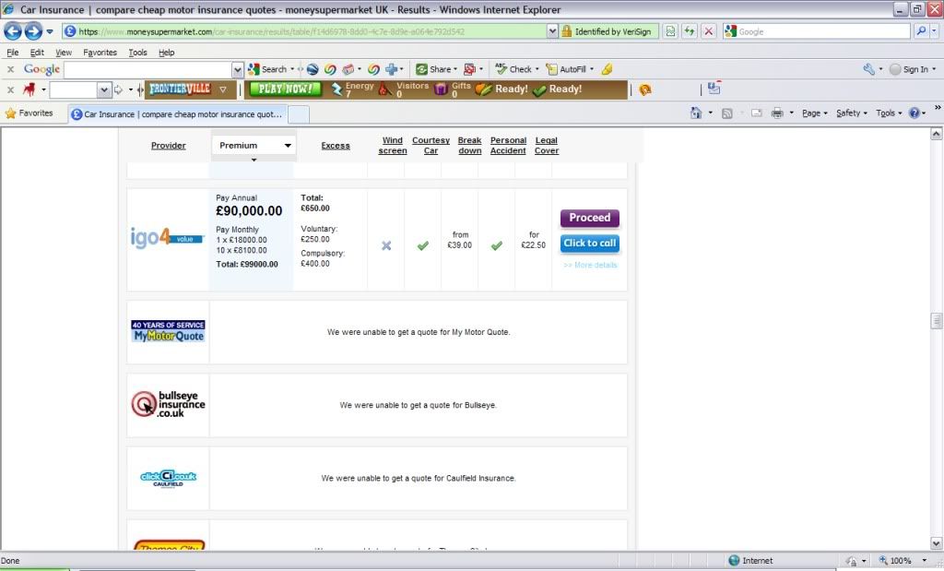This screenshot has width=944, height=571.
Task: Sort results by Provider column
Action: (x=168, y=145)
